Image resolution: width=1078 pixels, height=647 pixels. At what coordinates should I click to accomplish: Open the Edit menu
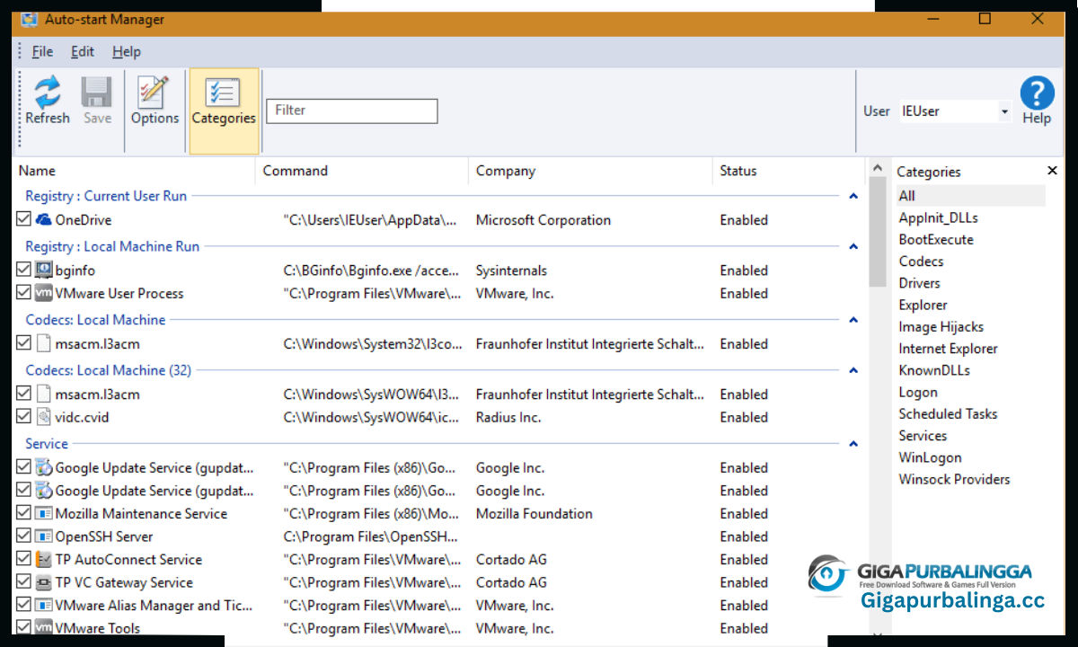[83, 51]
